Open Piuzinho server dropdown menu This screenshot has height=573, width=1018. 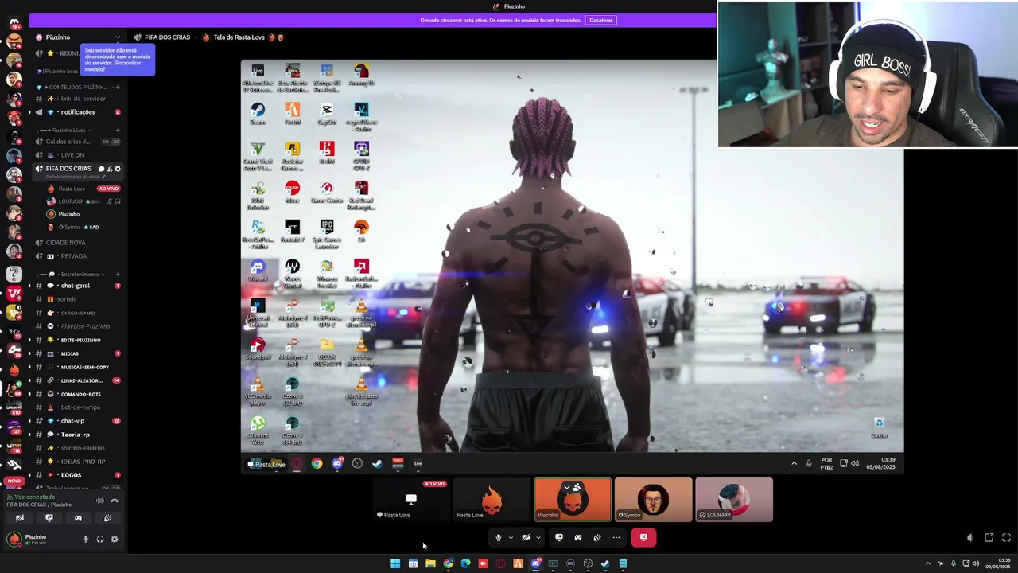click(x=118, y=37)
